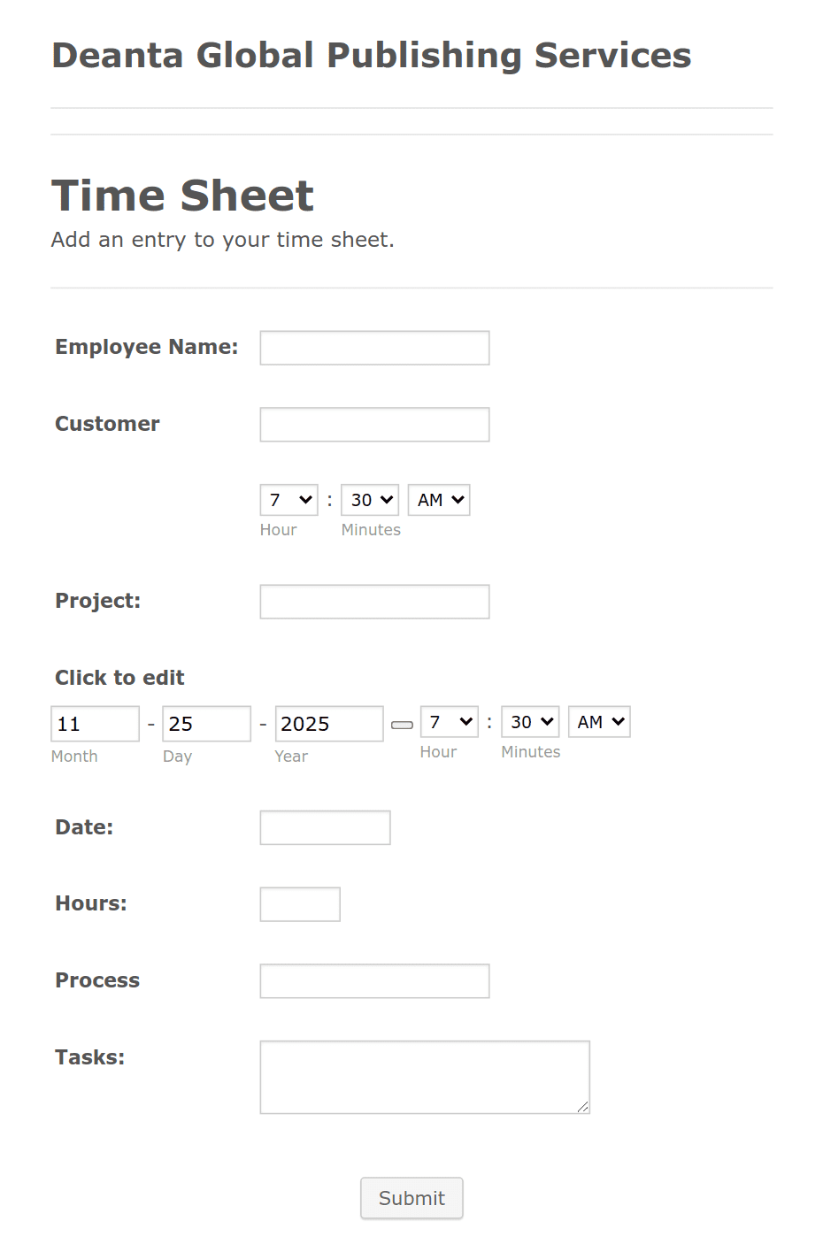Screen dimensions: 823x1252
Task: Click inside the Hours field
Action: coord(299,903)
